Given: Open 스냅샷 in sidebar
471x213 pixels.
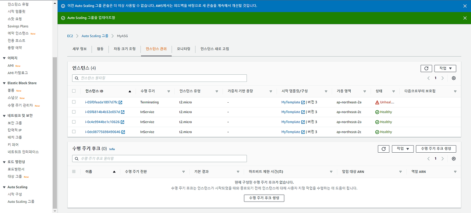Looking at the screenshot, I should click(13, 98).
